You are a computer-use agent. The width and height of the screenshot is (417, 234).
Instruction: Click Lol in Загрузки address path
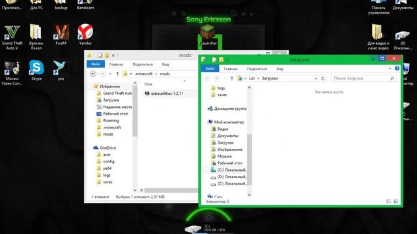pyautogui.click(x=252, y=78)
